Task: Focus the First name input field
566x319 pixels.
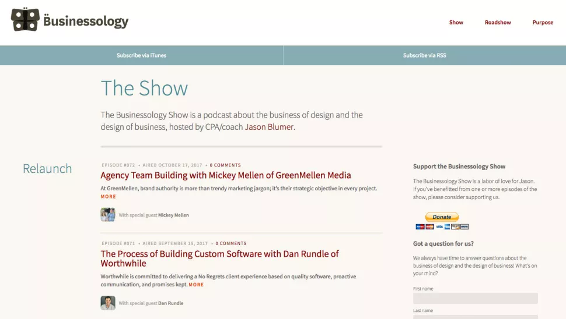Action: coord(476,298)
